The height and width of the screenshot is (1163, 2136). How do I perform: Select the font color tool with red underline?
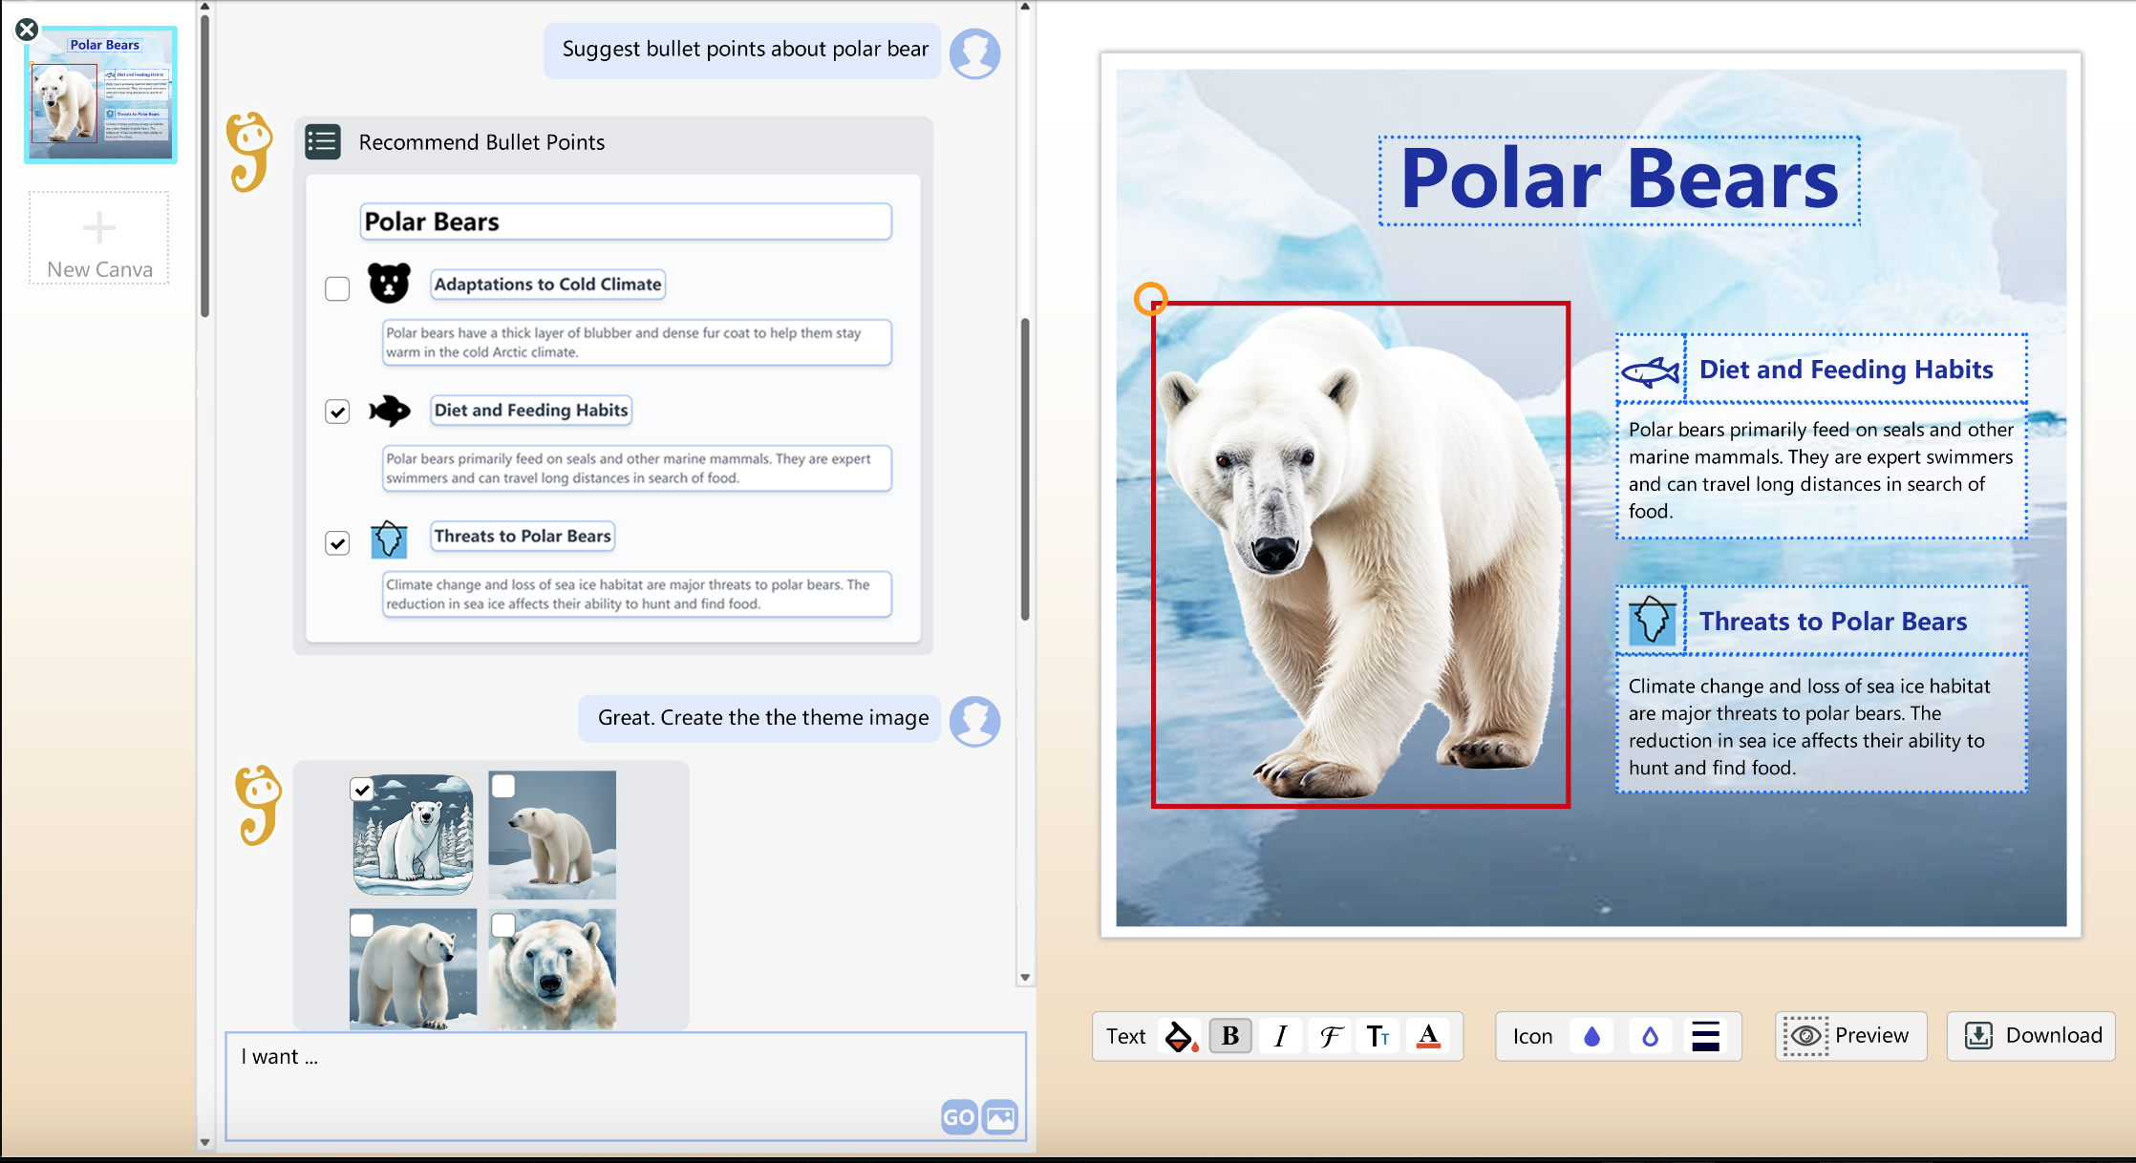[x=1428, y=1036]
